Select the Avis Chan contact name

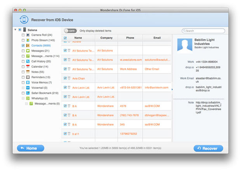79,78
